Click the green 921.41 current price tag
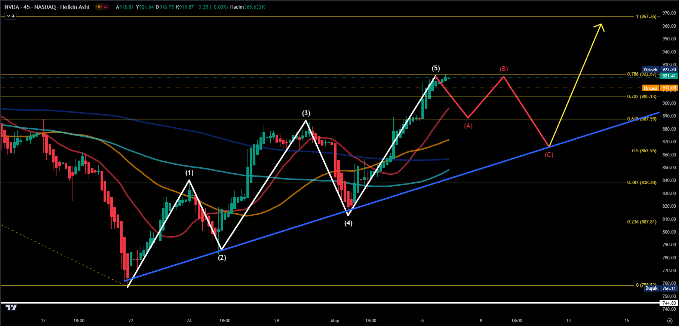This screenshot has width=679, height=326. tap(669, 76)
